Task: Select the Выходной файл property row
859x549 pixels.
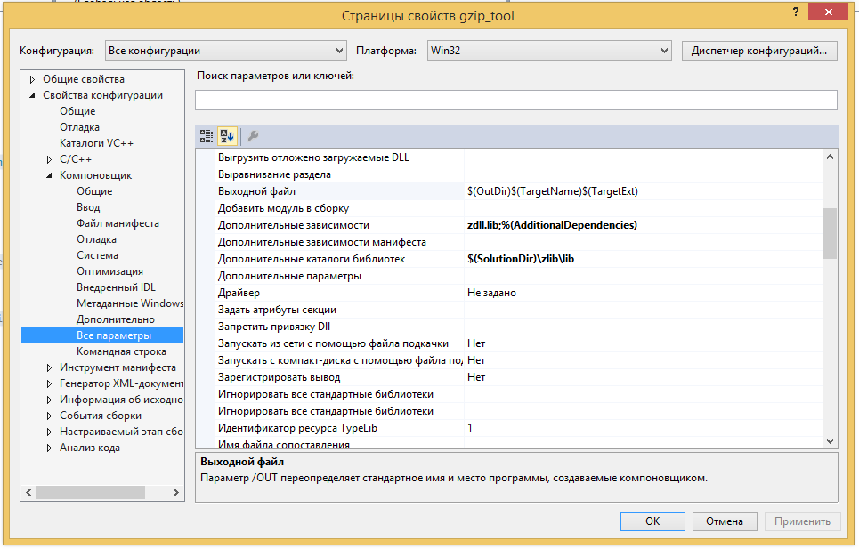Action: tap(518, 191)
